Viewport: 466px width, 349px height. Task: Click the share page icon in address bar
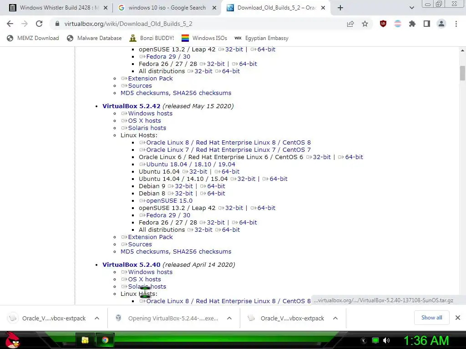[350, 24]
